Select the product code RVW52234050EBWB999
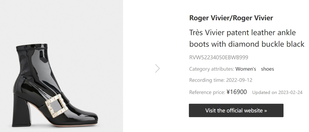This screenshot has height=132, width=309. [219, 58]
